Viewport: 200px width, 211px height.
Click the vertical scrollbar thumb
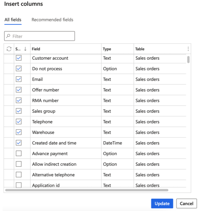[x=188, y=59]
